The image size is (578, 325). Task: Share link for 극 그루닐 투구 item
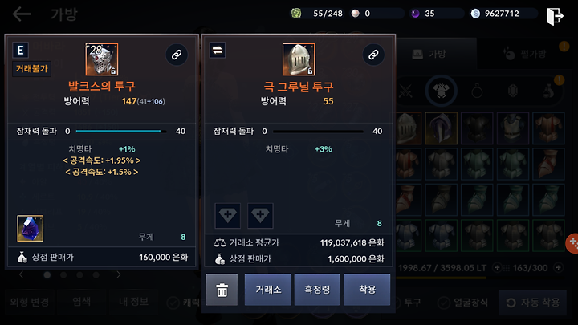tap(373, 55)
